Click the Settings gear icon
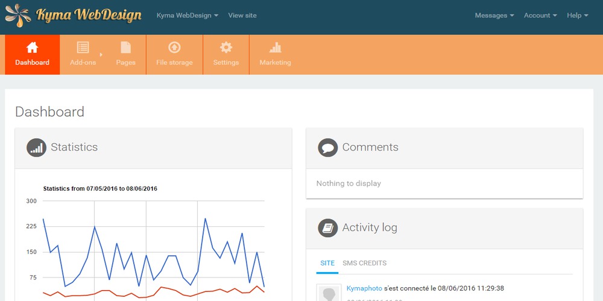Screen dimensions: 603x301 [226, 48]
